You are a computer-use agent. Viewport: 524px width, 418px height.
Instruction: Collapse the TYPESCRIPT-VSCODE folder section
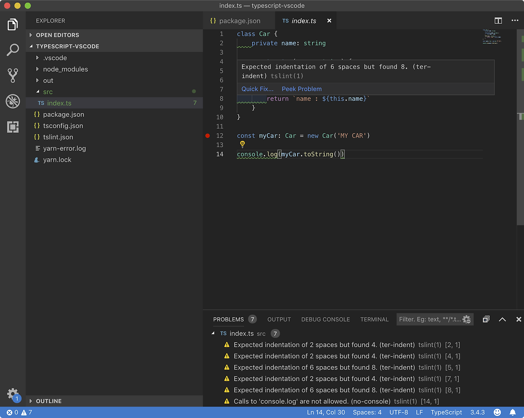click(x=114, y=46)
